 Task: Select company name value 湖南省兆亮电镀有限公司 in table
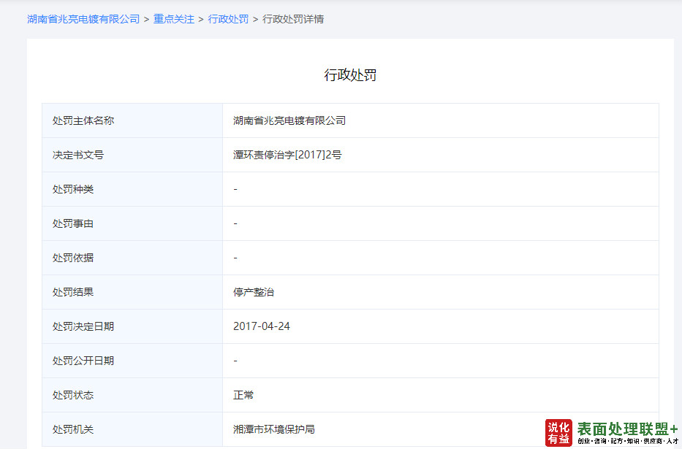(x=289, y=120)
